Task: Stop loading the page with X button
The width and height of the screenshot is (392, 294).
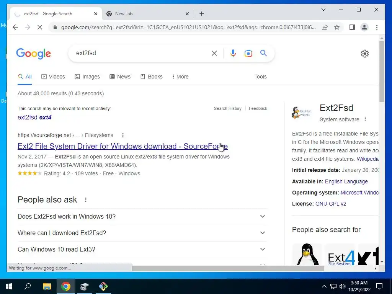Action: (x=40, y=27)
